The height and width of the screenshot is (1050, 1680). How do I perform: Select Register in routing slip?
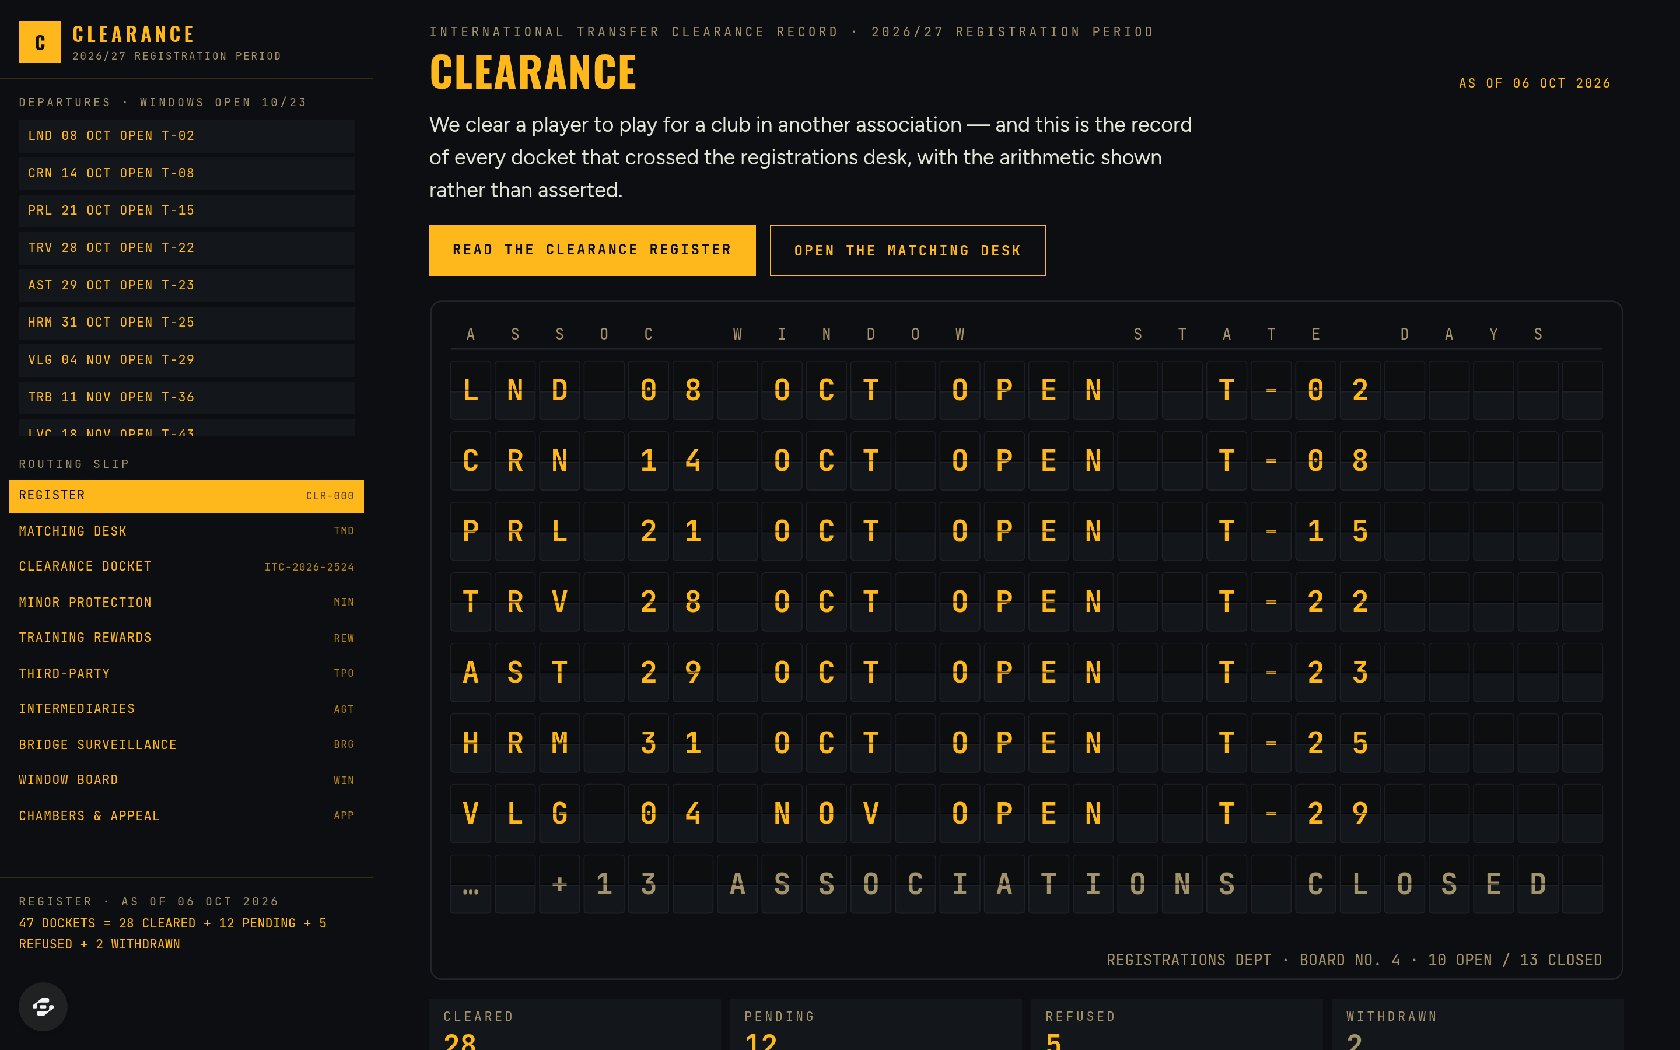(186, 496)
